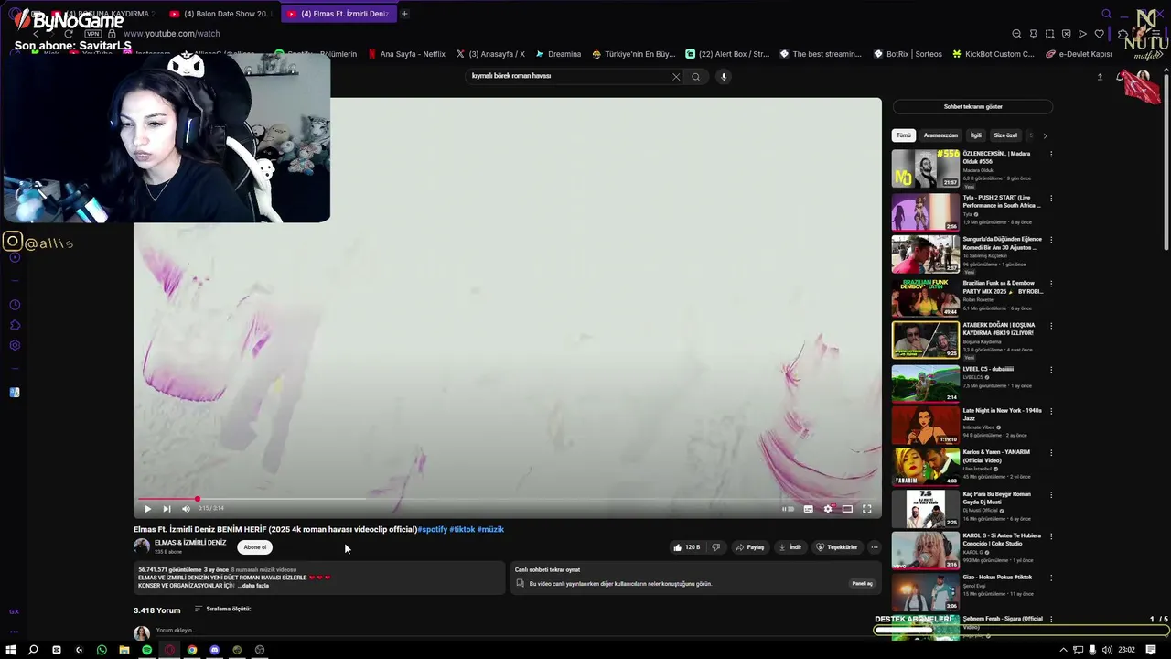
Task: Switch to Balon Date Show browser tab
Action: (x=222, y=14)
